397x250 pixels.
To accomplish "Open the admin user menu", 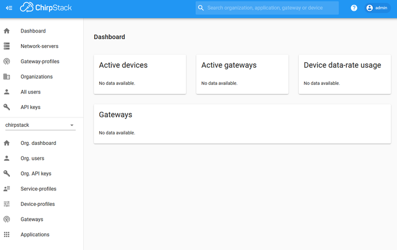I will (377, 8).
